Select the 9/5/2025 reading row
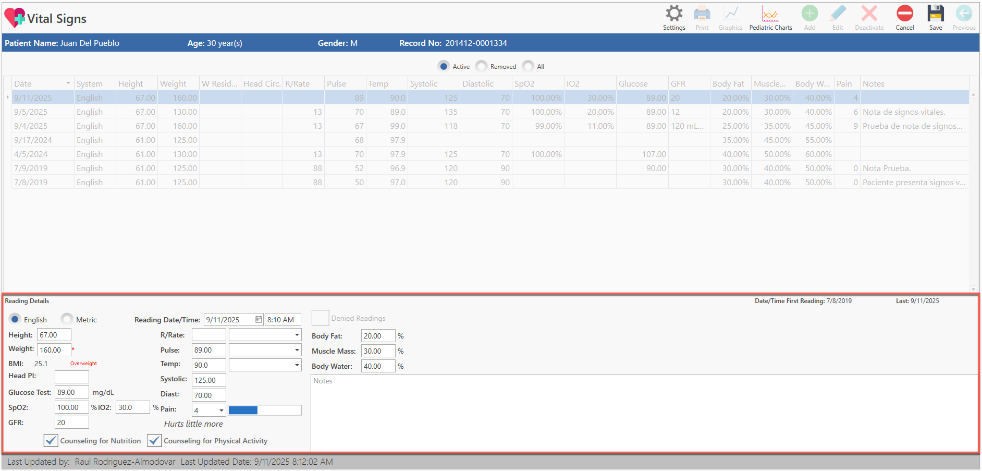Image resolution: width=982 pixels, height=471 pixels. click(x=490, y=112)
